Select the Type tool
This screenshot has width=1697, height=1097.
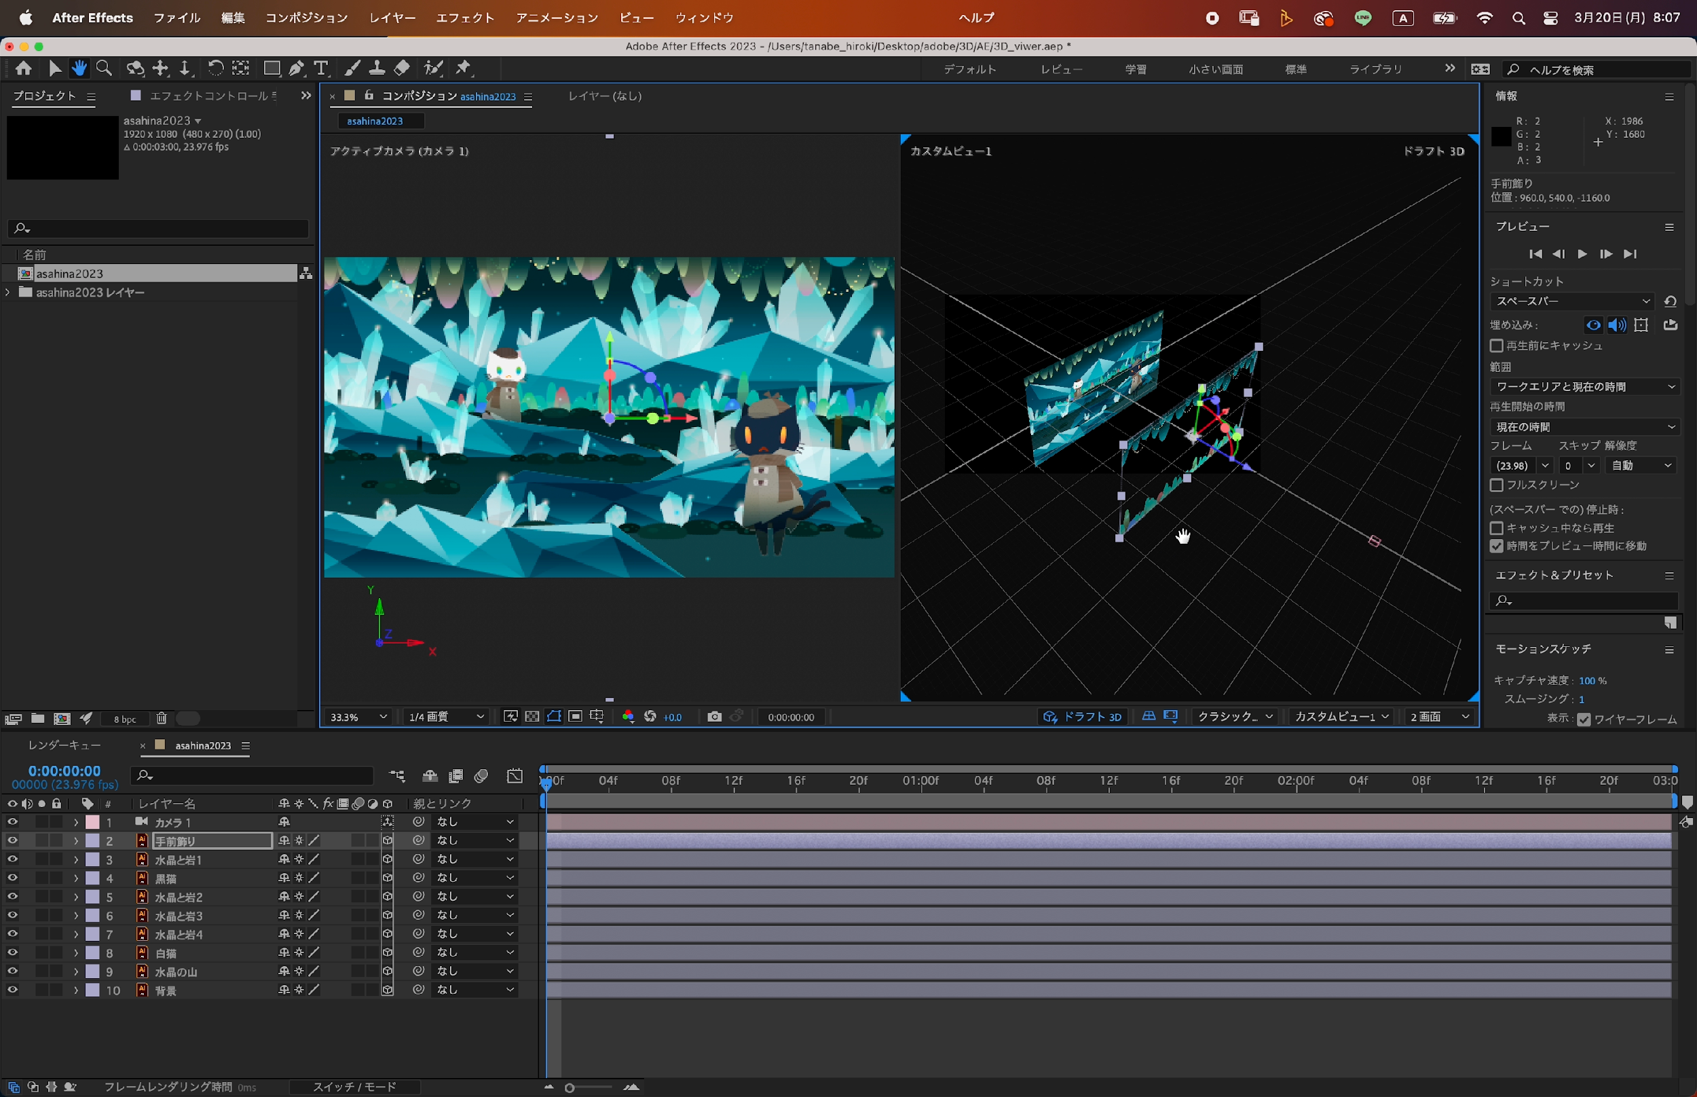[321, 69]
